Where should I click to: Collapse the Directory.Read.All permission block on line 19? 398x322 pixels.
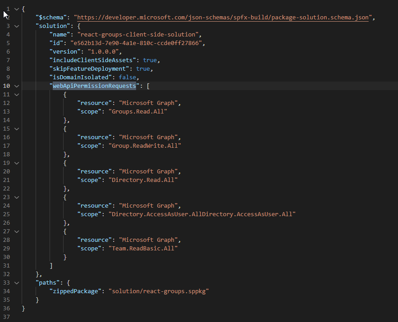[x=16, y=163]
